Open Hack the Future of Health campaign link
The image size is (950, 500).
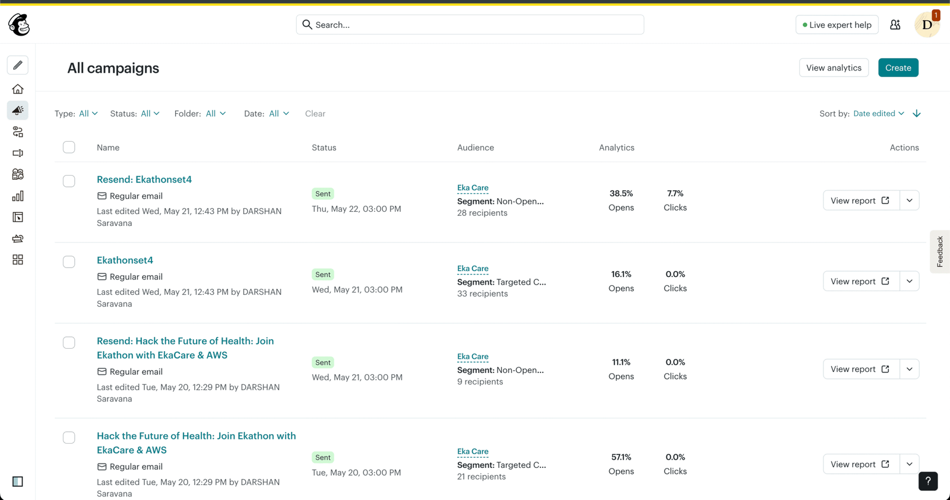196,443
